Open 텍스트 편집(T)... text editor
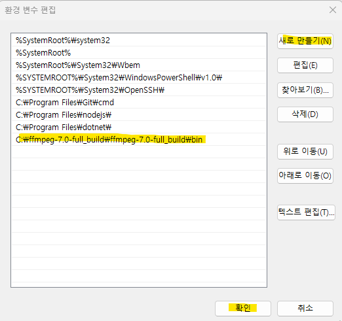Image resolution: width=342 pixels, height=321 pixels. point(306,212)
